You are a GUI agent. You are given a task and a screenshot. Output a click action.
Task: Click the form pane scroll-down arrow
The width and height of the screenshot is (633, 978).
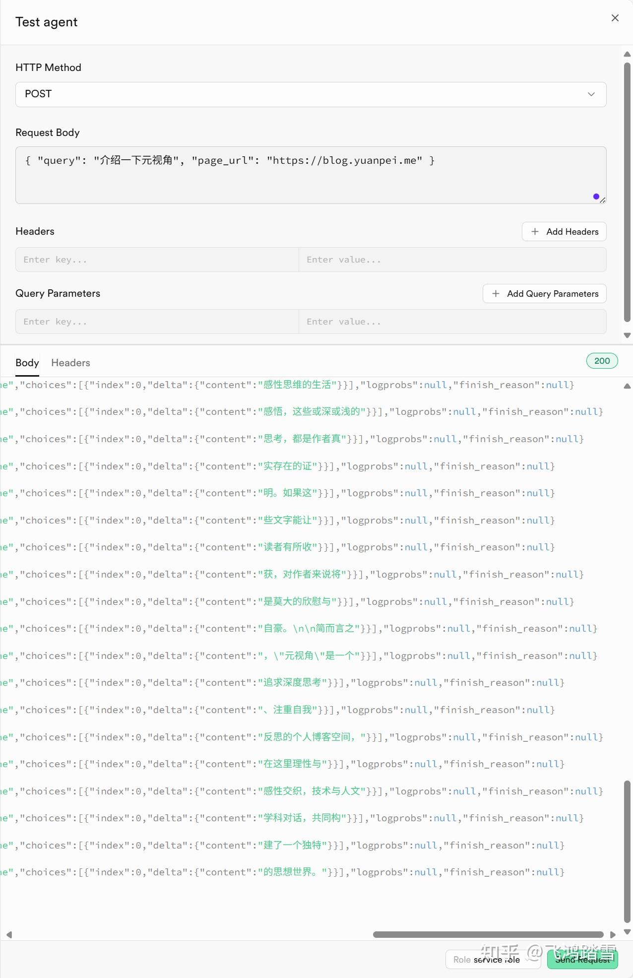coord(627,335)
